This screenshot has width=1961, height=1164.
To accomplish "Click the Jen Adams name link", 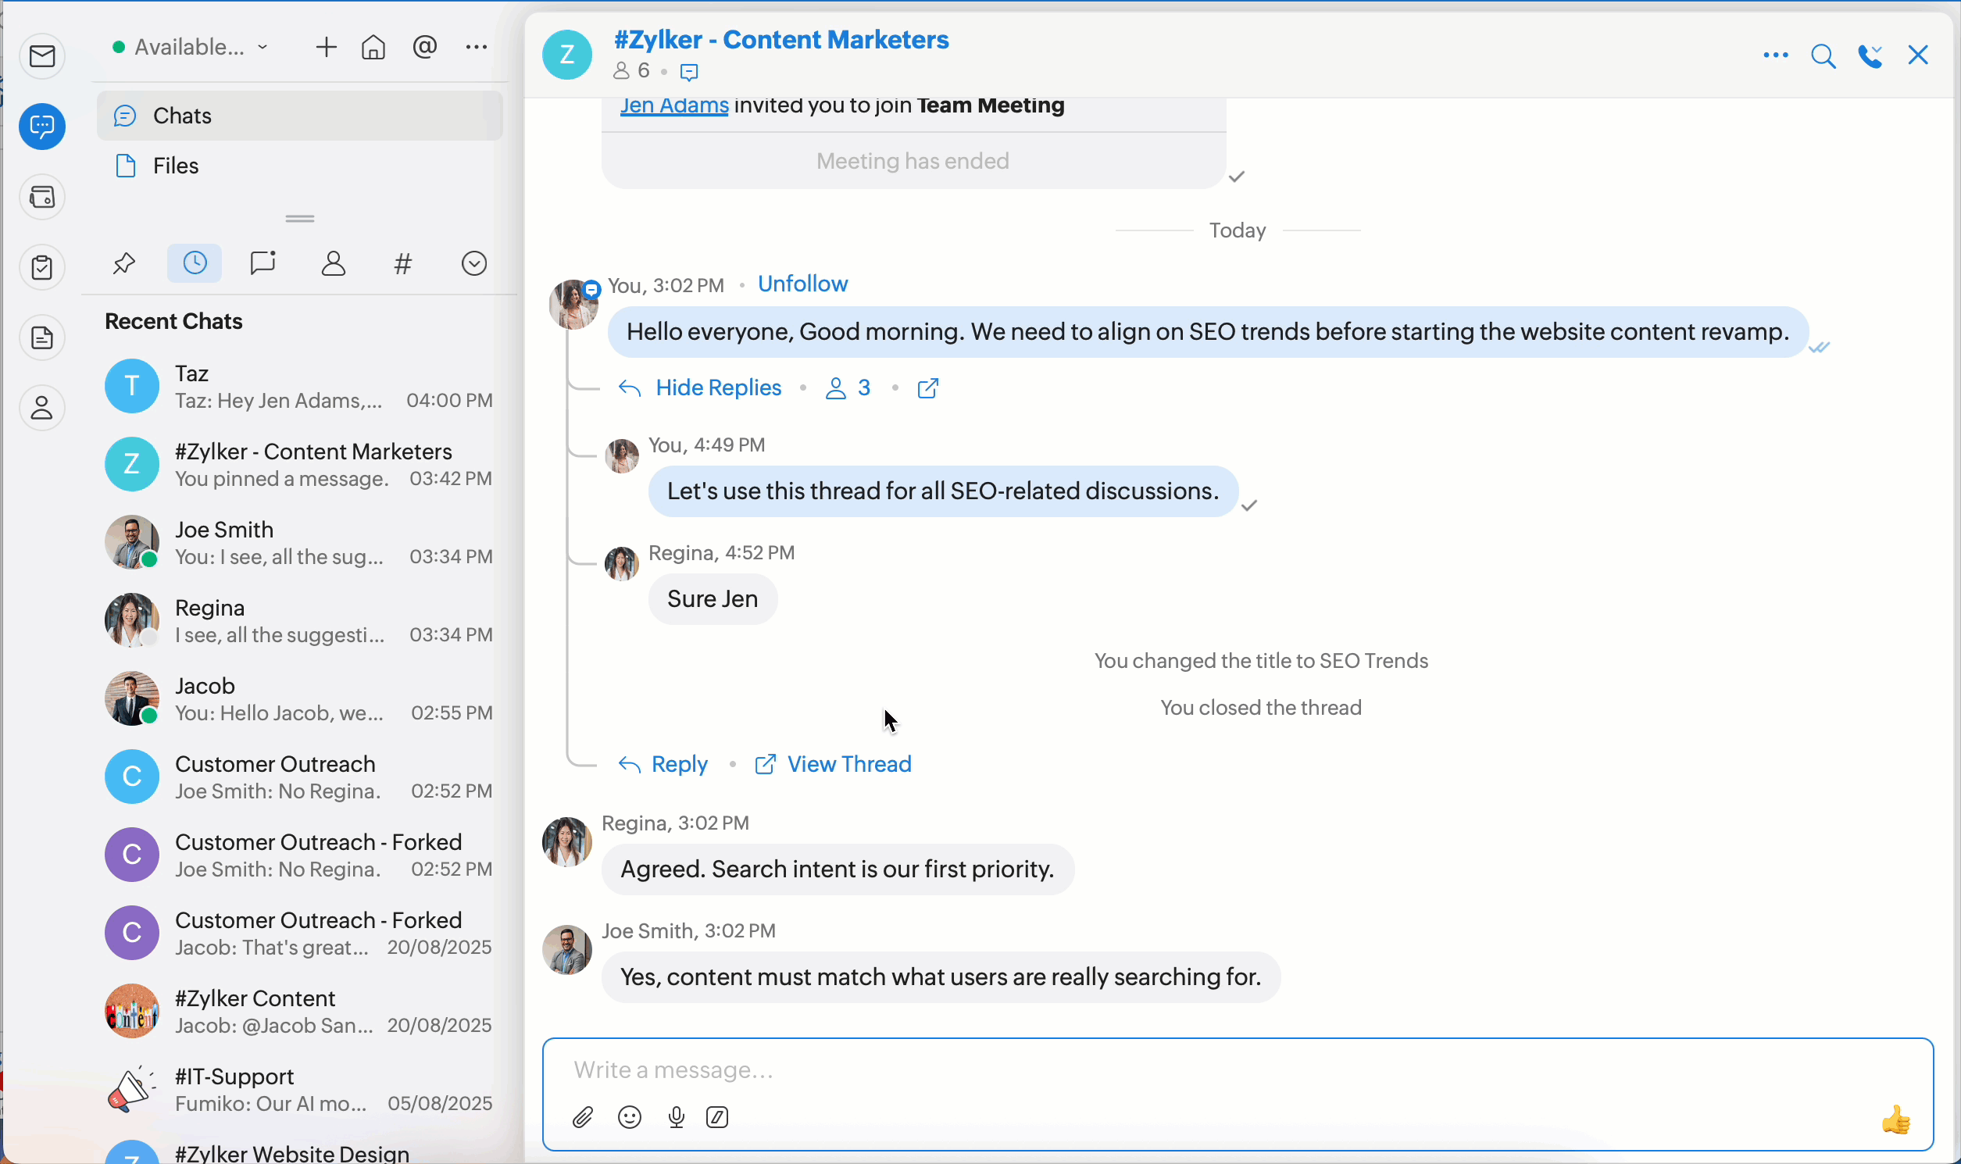I will click(x=673, y=106).
